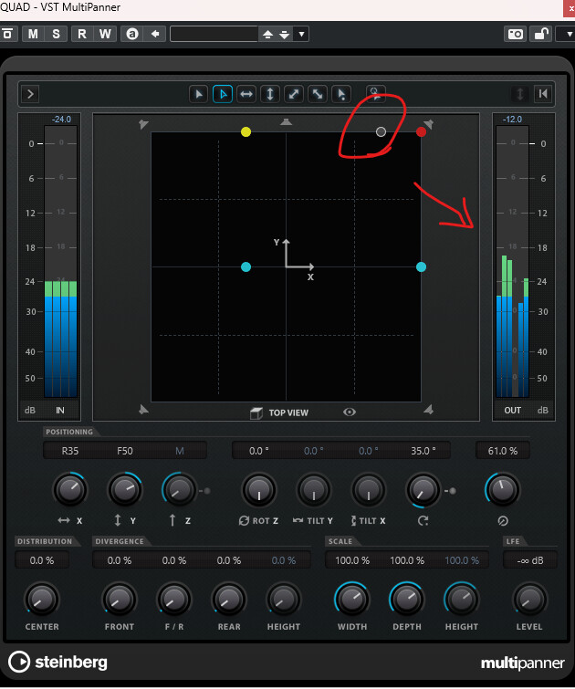Click the orbit center rotation knob
Image resolution: width=575 pixels, height=689 pixels.
[423, 489]
